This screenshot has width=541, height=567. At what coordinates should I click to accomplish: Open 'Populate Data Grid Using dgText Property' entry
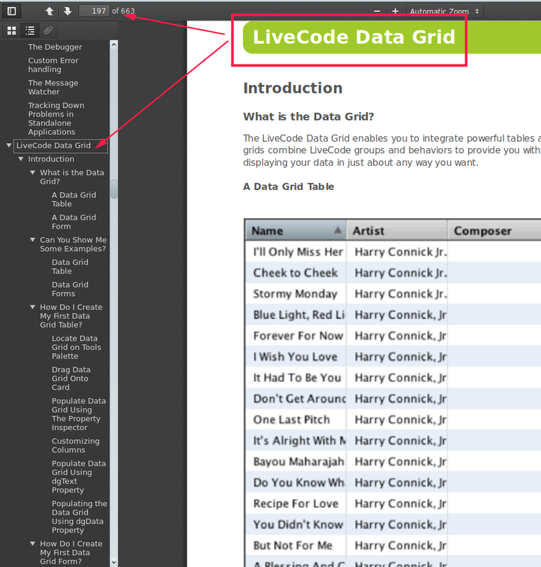pyautogui.click(x=79, y=476)
